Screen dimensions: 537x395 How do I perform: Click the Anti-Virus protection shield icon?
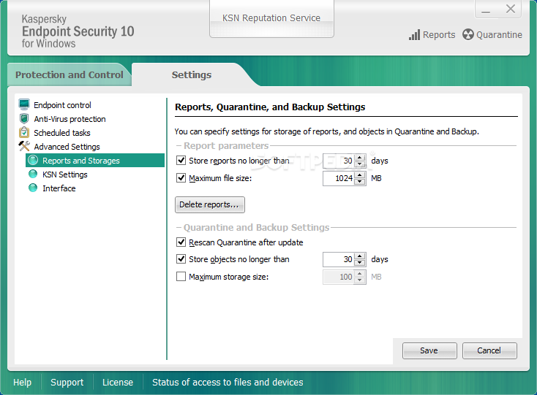[x=24, y=118]
